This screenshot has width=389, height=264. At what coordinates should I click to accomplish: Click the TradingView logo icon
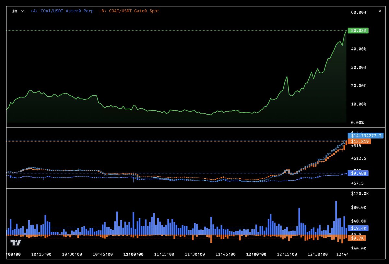[16, 243]
